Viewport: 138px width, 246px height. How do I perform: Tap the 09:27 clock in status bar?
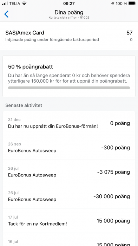(69, 4)
